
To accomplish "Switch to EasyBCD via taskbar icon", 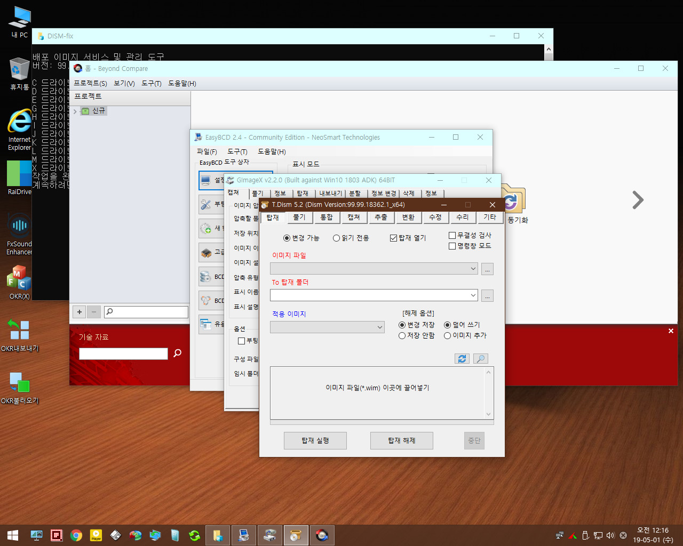I will tap(243, 535).
